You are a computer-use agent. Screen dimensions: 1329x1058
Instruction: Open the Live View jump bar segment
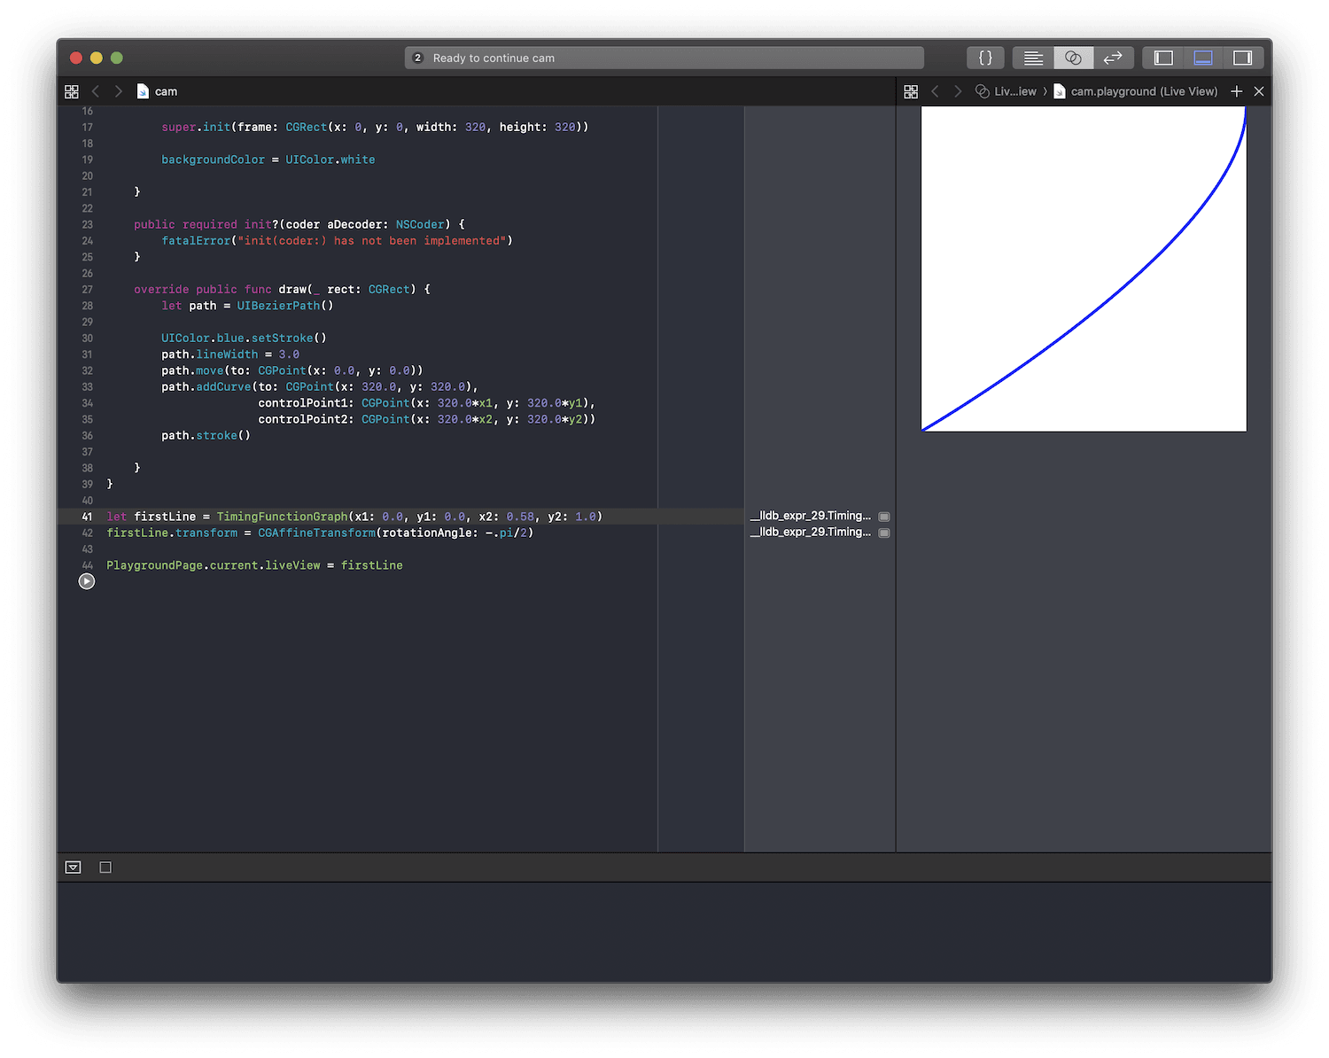(x=1006, y=91)
